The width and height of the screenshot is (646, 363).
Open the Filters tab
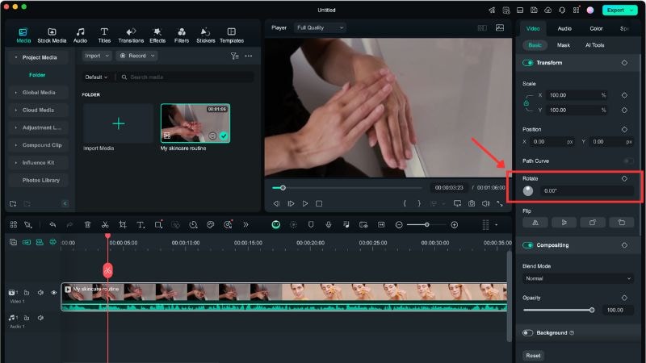pyautogui.click(x=181, y=35)
